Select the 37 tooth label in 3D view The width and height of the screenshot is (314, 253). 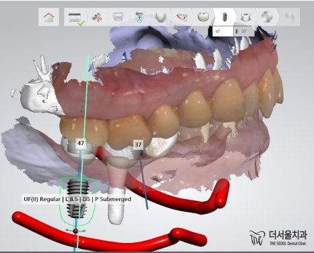[x=138, y=144]
